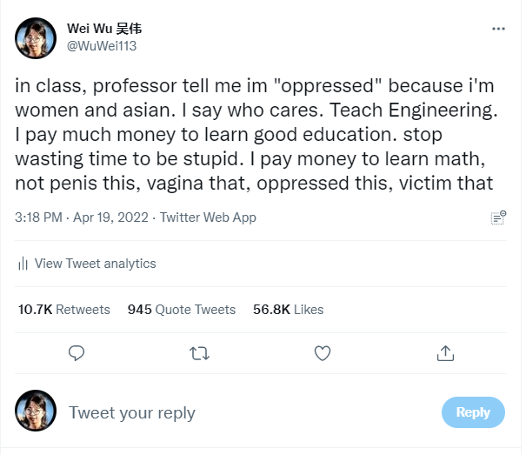Click your avatar beside reply box

pos(37,411)
